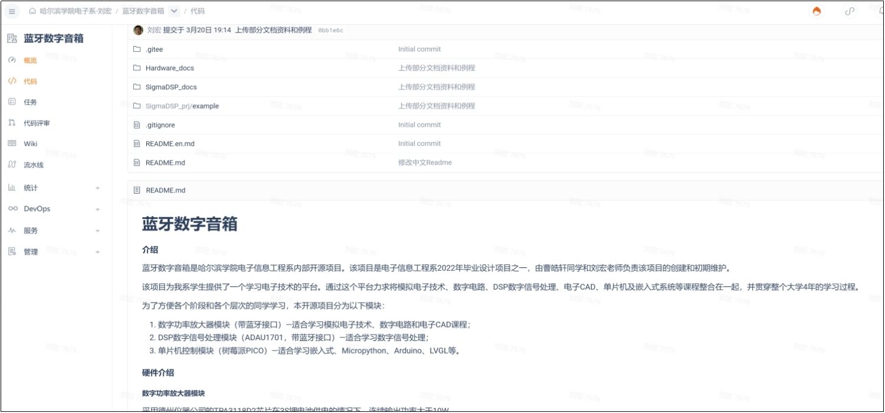Open the Hardware_docs folder
885x413 pixels.
coord(169,68)
